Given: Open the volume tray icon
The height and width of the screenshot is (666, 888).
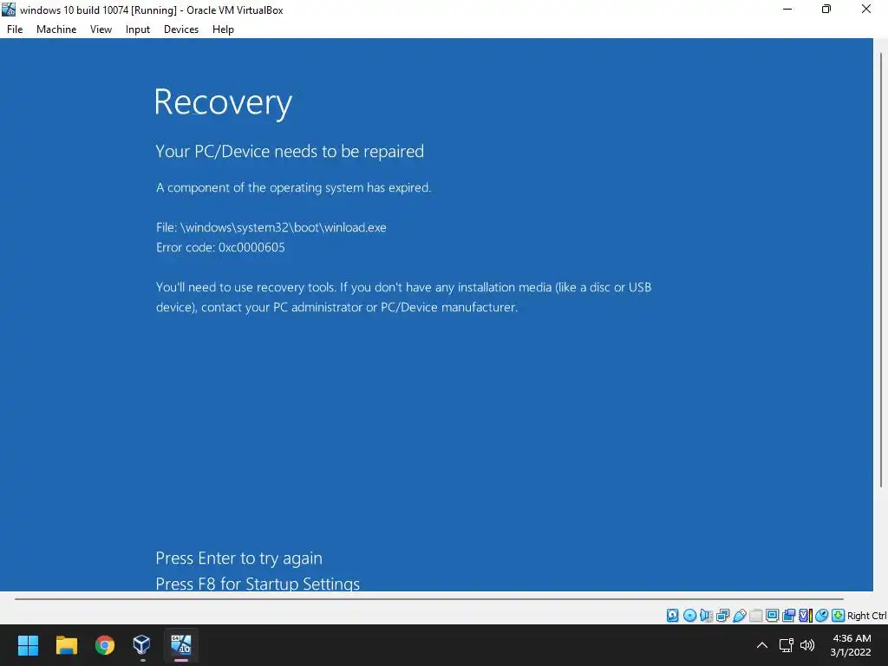Looking at the screenshot, I should click(x=807, y=645).
